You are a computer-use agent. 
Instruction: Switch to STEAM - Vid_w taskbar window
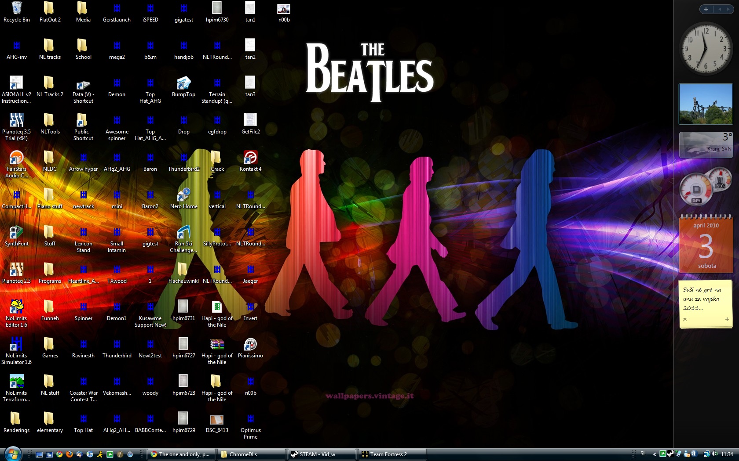[322, 454]
